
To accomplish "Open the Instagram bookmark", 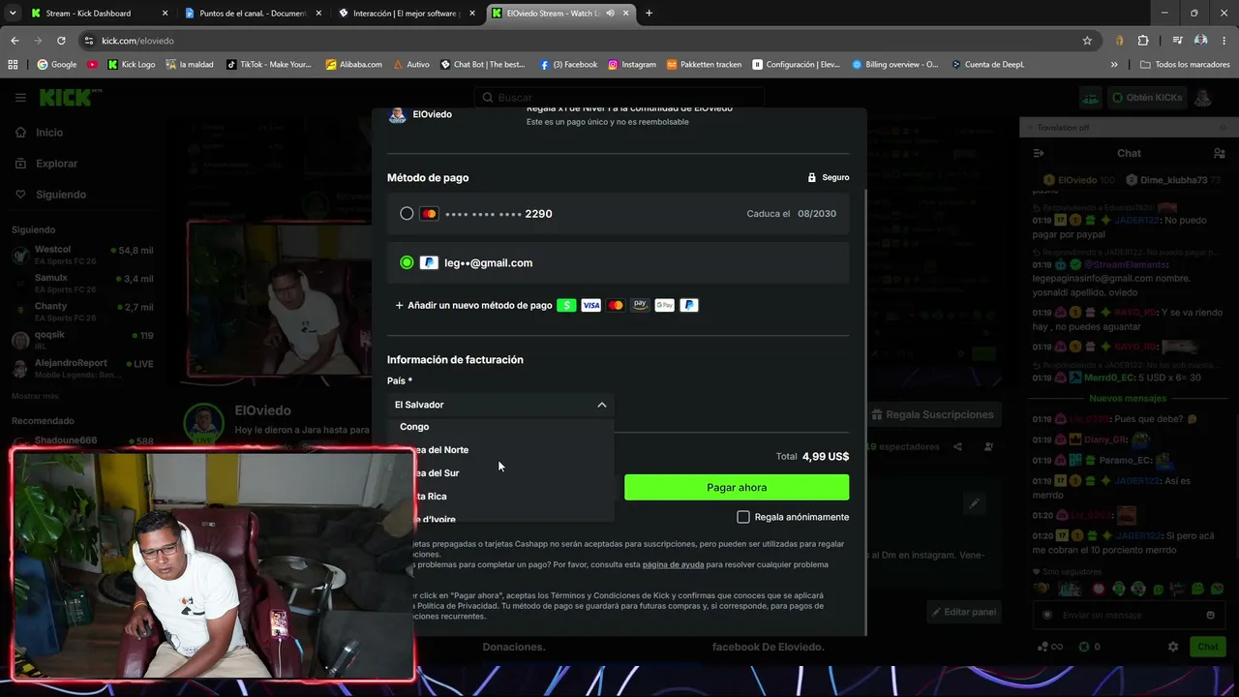I will 632,65.
